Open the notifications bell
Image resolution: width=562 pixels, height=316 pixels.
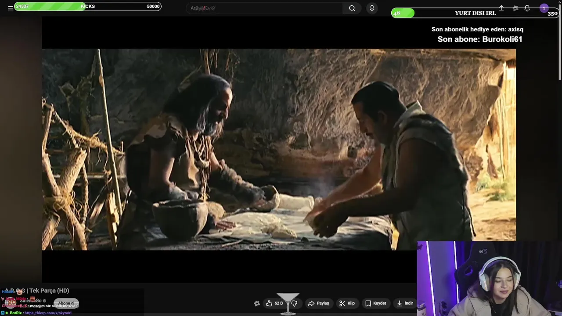point(527,8)
